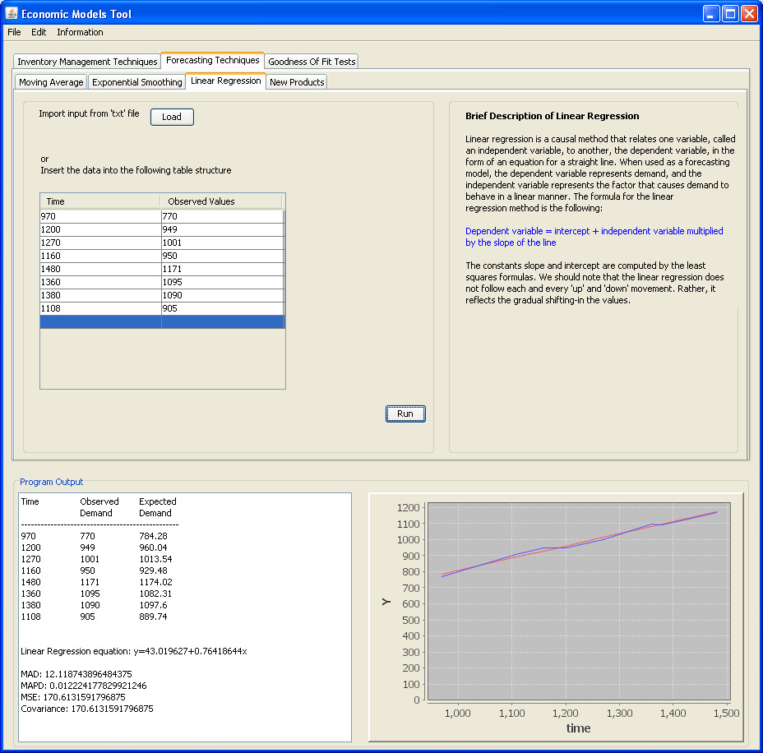Click the Java application icon in title bar
763x753 pixels.
pos(12,13)
